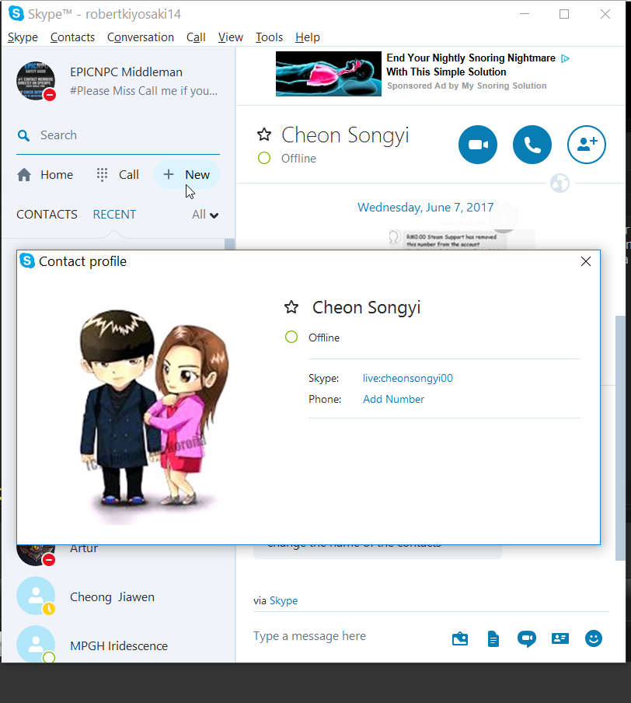Start a video call with Cheon Songyi
The image size is (631, 703).
click(478, 145)
